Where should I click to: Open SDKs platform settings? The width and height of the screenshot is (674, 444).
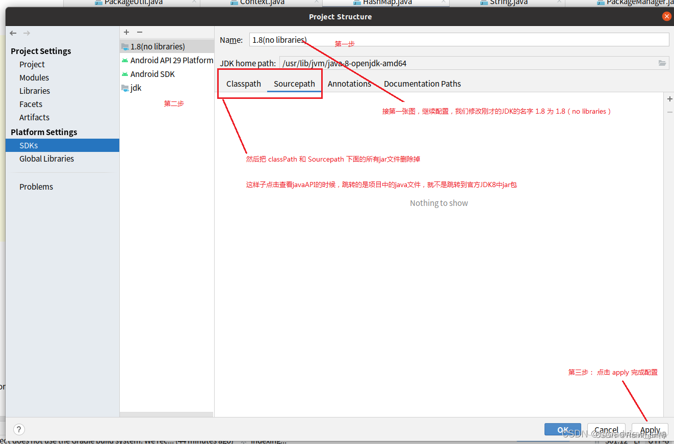[x=62, y=145]
